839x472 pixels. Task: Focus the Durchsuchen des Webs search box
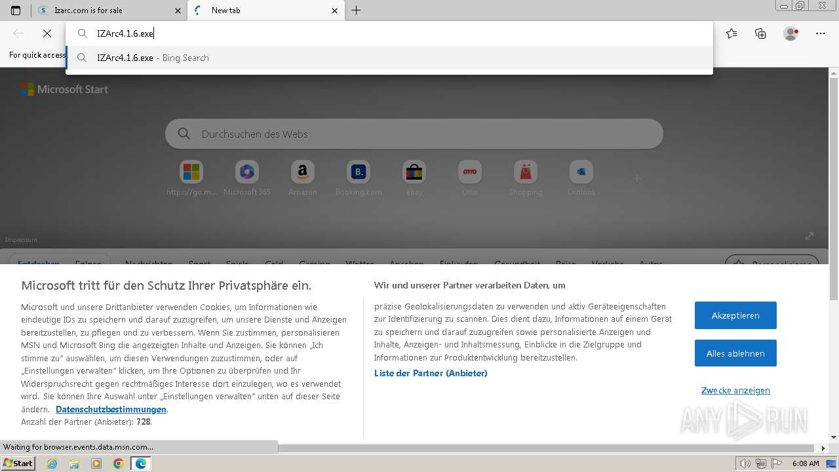coord(414,134)
